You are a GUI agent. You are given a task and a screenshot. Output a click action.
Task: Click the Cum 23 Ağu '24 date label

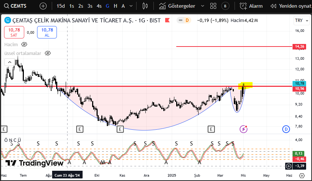(67, 175)
